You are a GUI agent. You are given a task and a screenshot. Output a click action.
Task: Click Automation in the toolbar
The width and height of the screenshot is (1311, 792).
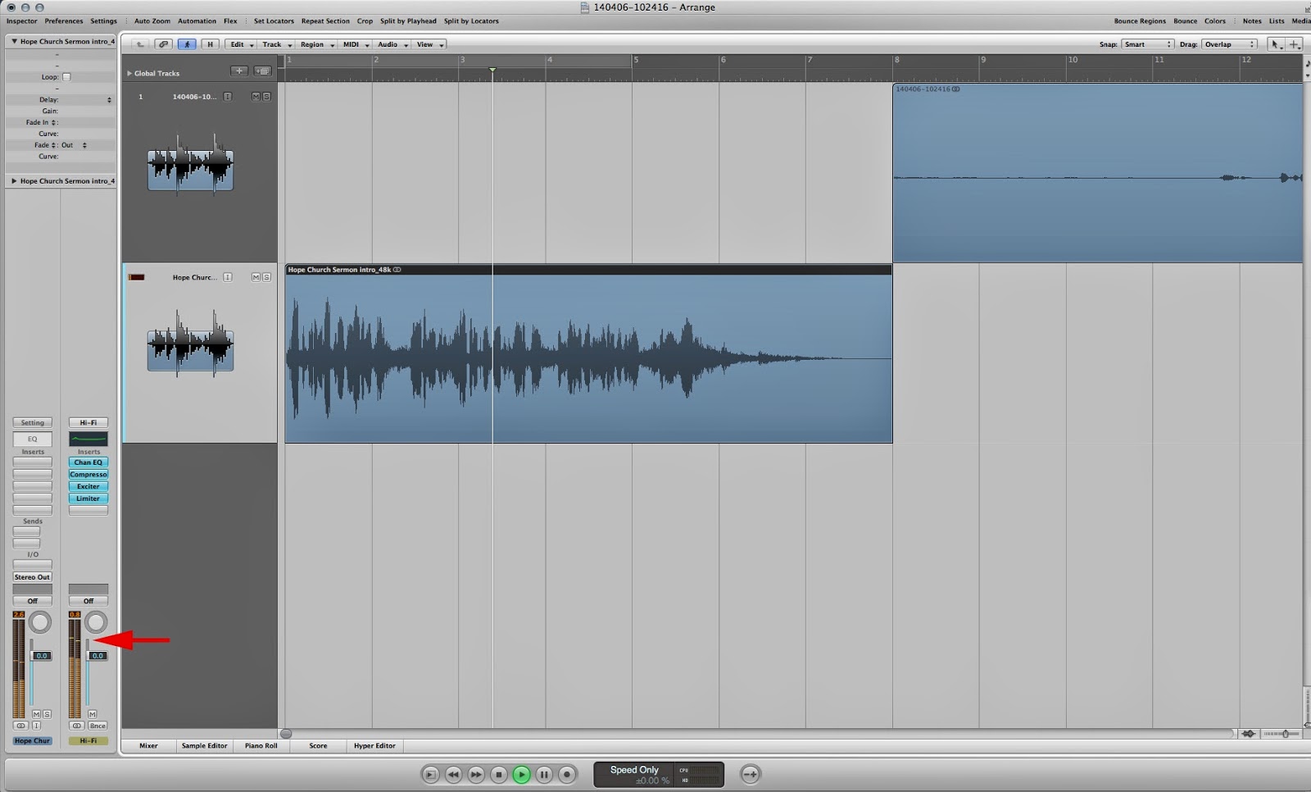(x=197, y=21)
